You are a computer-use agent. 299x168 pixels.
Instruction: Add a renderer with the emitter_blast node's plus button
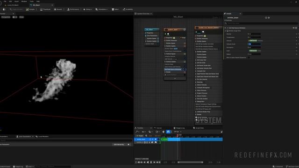185,72
